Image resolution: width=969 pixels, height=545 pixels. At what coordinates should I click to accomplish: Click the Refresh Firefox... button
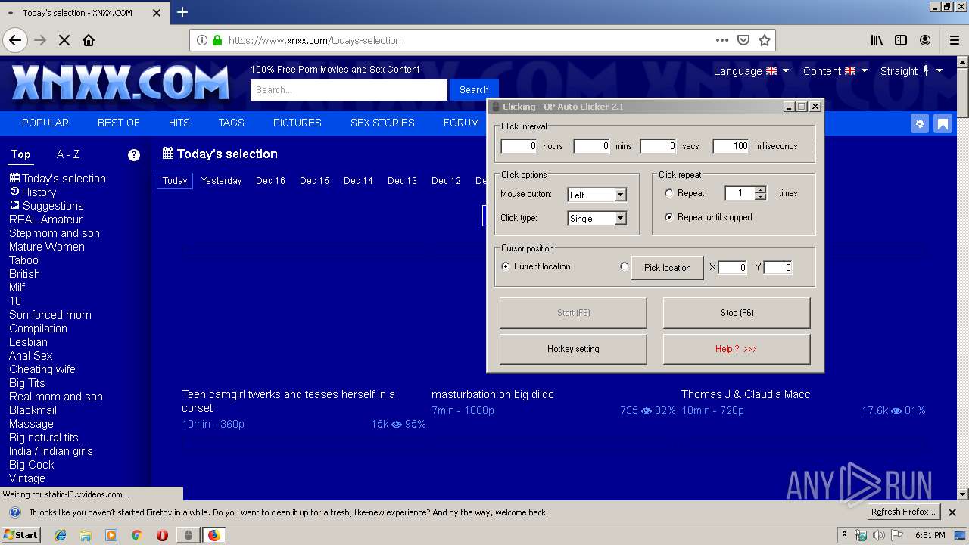(904, 512)
